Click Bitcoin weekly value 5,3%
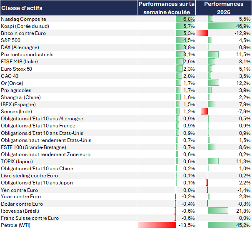The width and height of the screenshot is (252, 229). (x=189, y=33)
